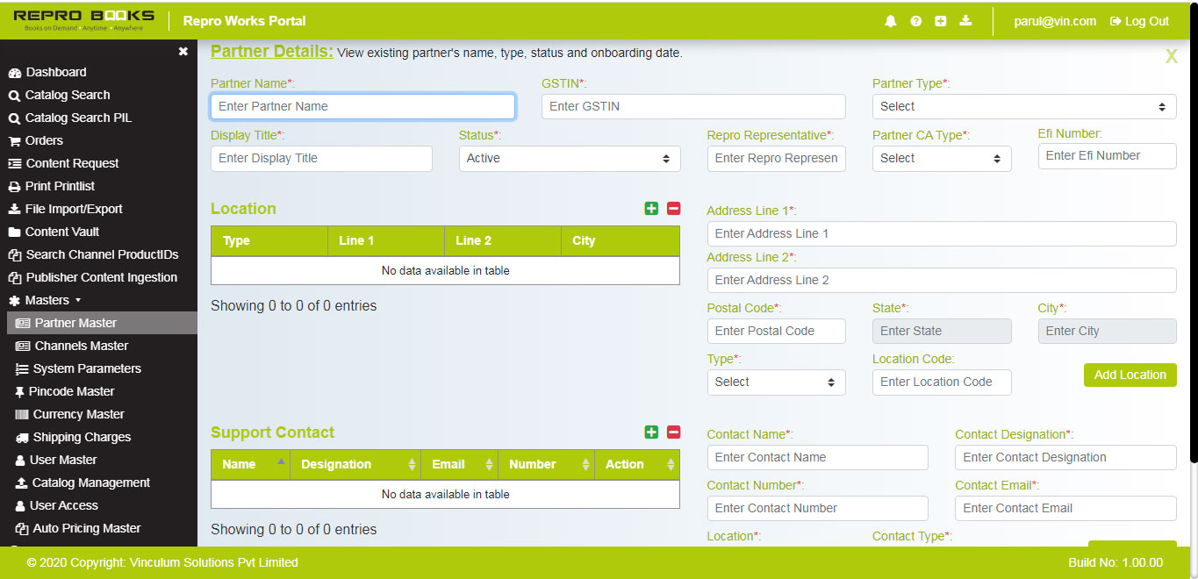Open the Status dropdown showing Active

click(569, 159)
